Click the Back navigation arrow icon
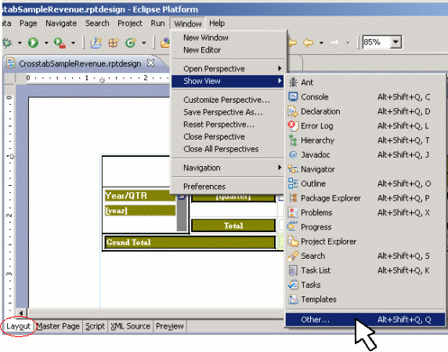This screenshot has height=352, width=448. 308,43
